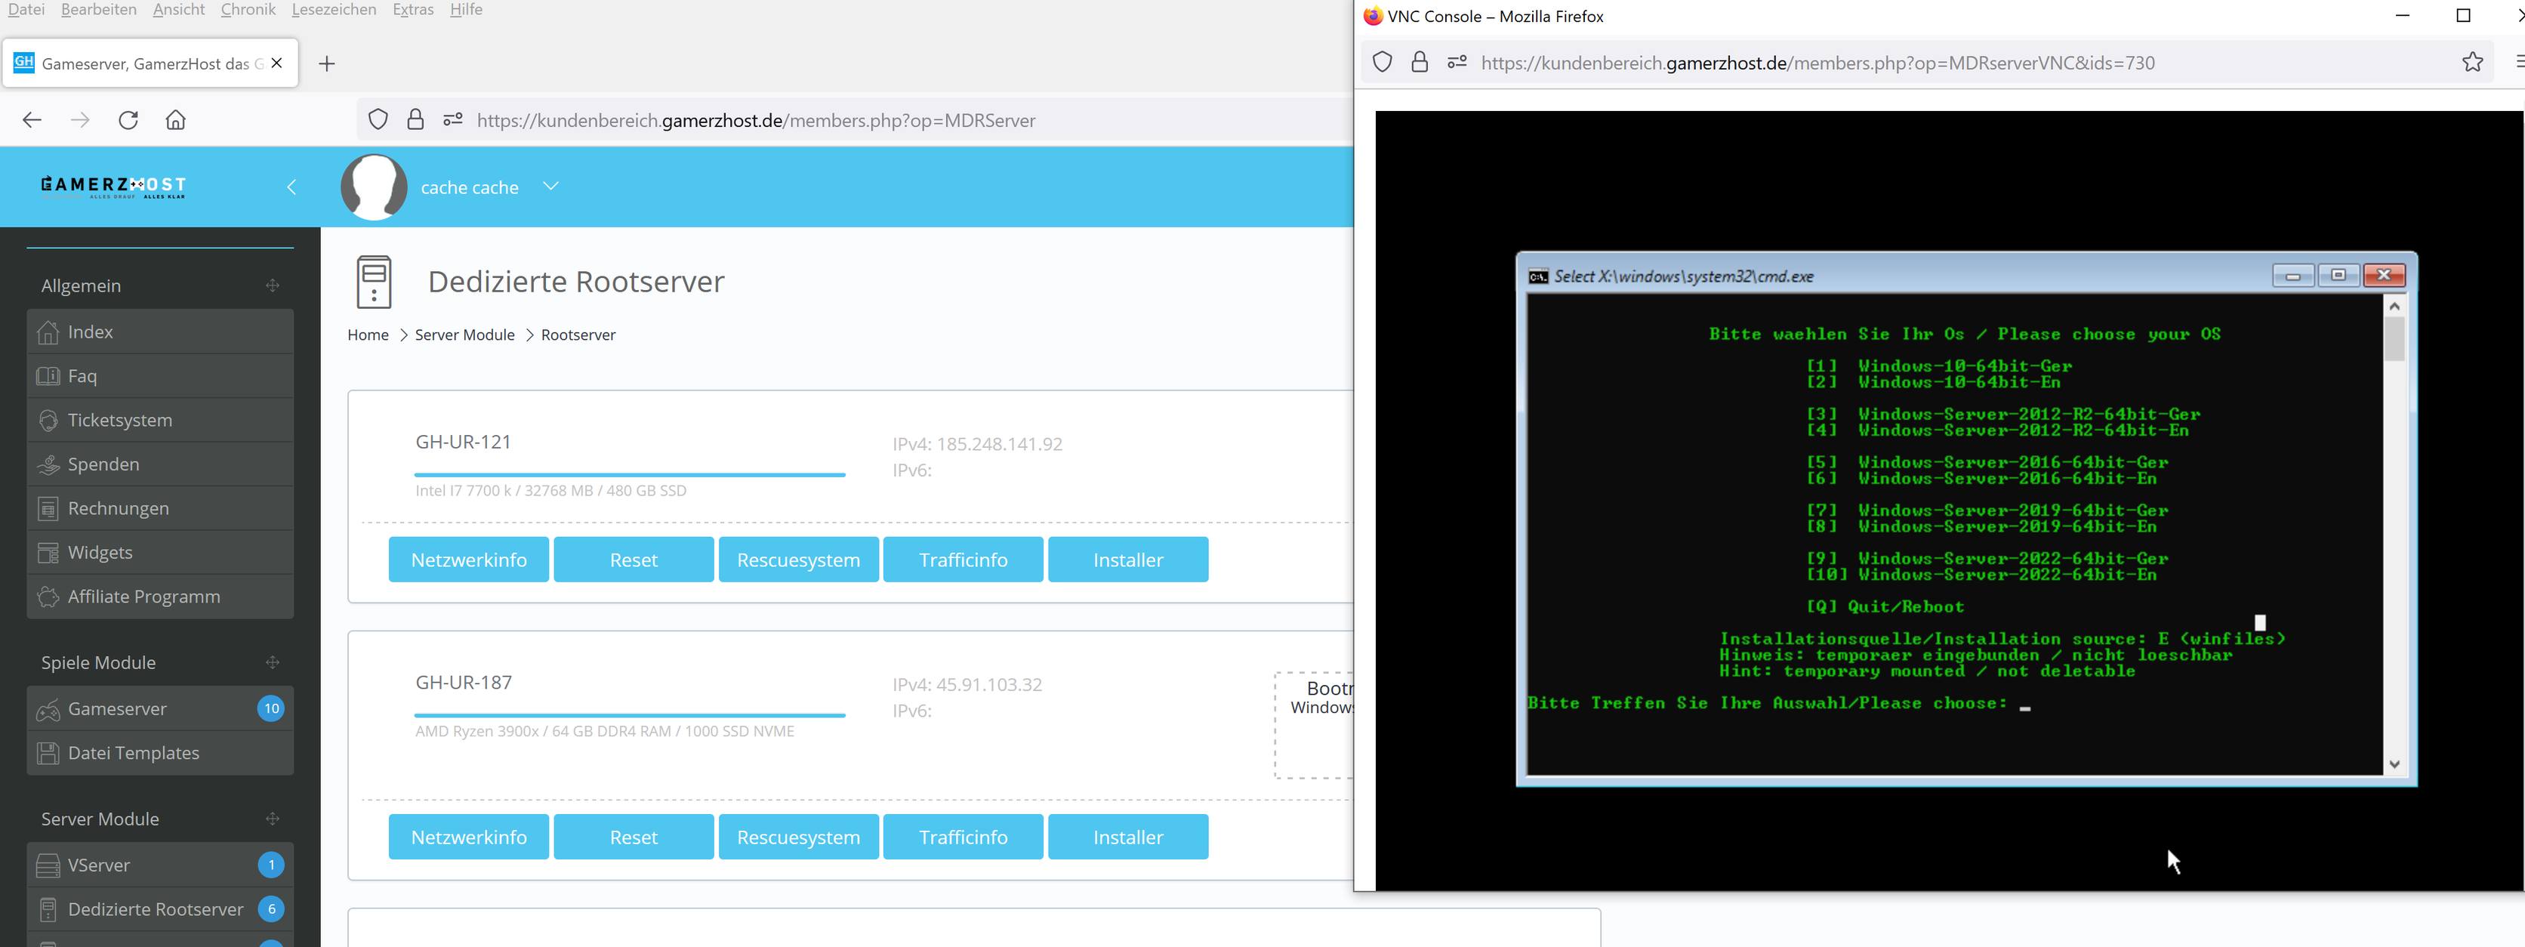Open site permissions icon in main address bar
Image resolution: width=2525 pixels, height=947 pixels.
pos(453,119)
